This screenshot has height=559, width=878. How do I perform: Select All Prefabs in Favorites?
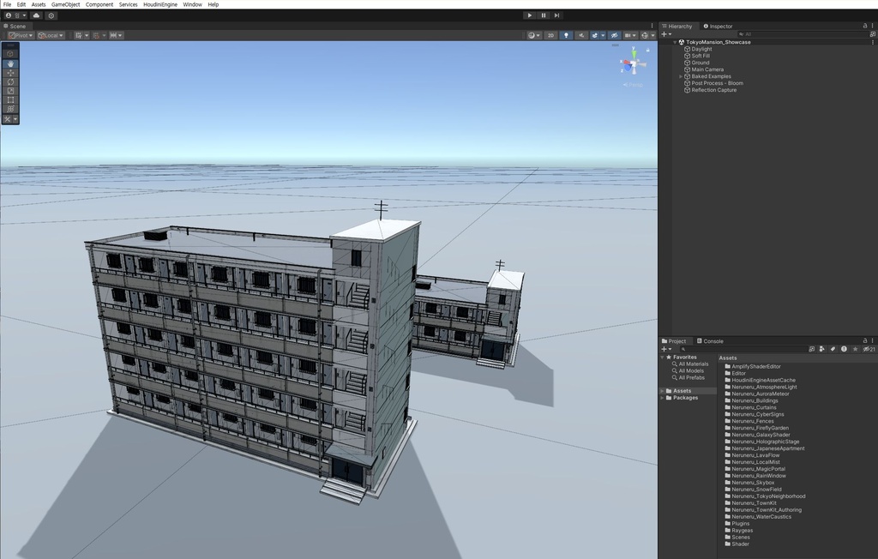(692, 377)
